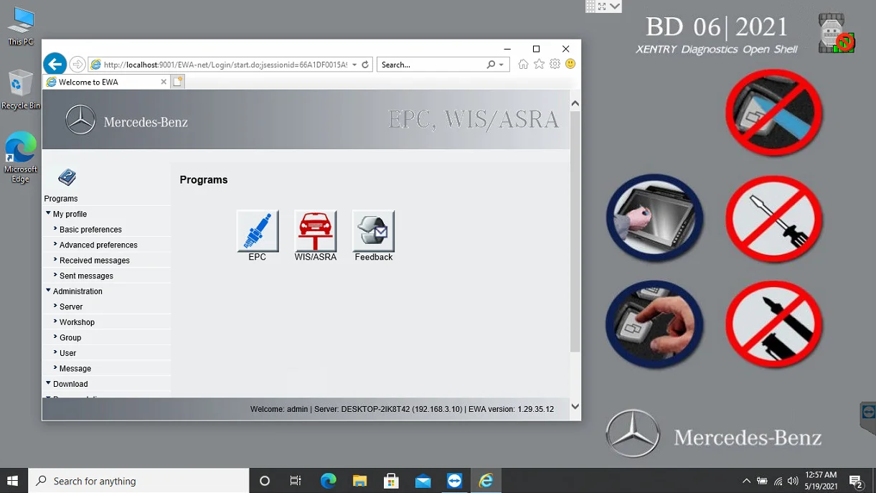Viewport: 876px width, 493px height.
Task: Switch to the Welcome to EWA tab
Action: point(105,82)
